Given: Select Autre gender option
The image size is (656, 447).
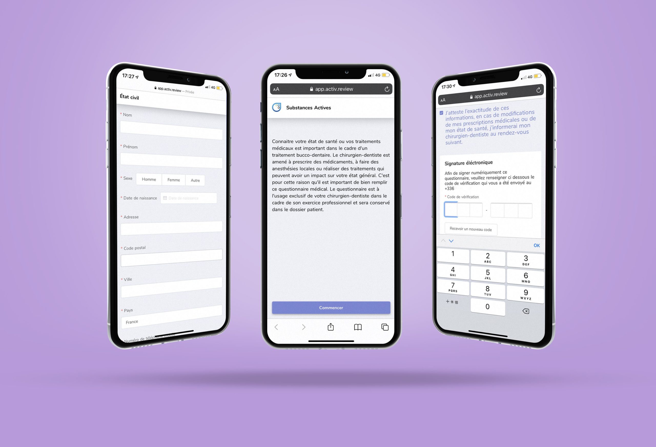Looking at the screenshot, I should [x=195, y=179].
